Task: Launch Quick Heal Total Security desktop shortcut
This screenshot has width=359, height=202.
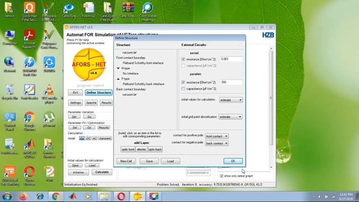Action: pyautogui.click(x=29, y=11)
